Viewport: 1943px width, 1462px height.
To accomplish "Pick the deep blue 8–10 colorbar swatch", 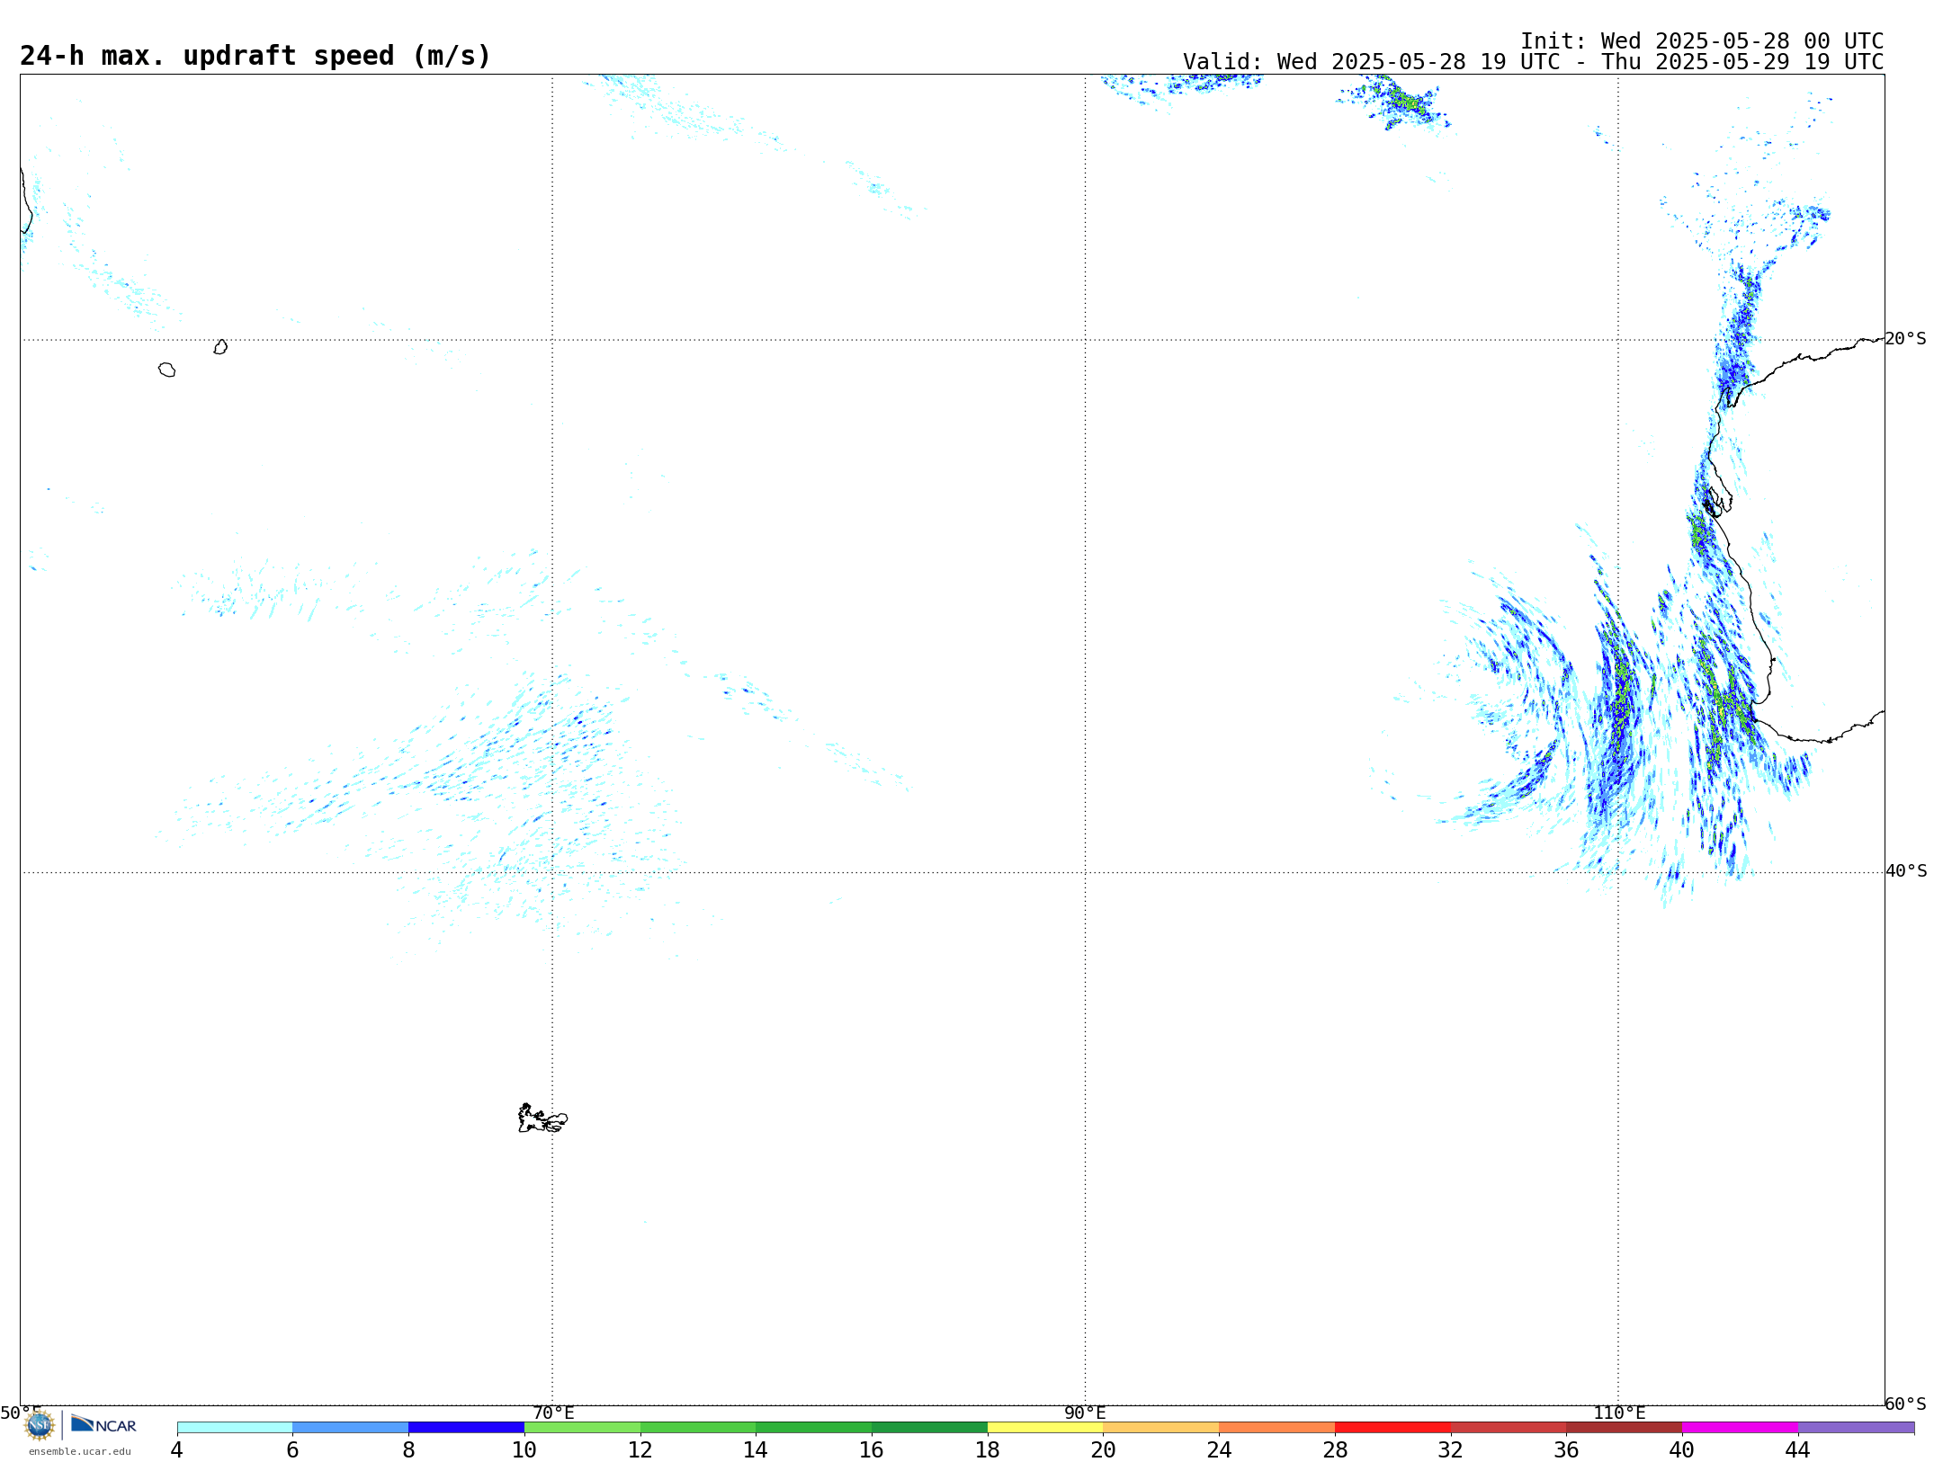I will (x=466, y=1428).
